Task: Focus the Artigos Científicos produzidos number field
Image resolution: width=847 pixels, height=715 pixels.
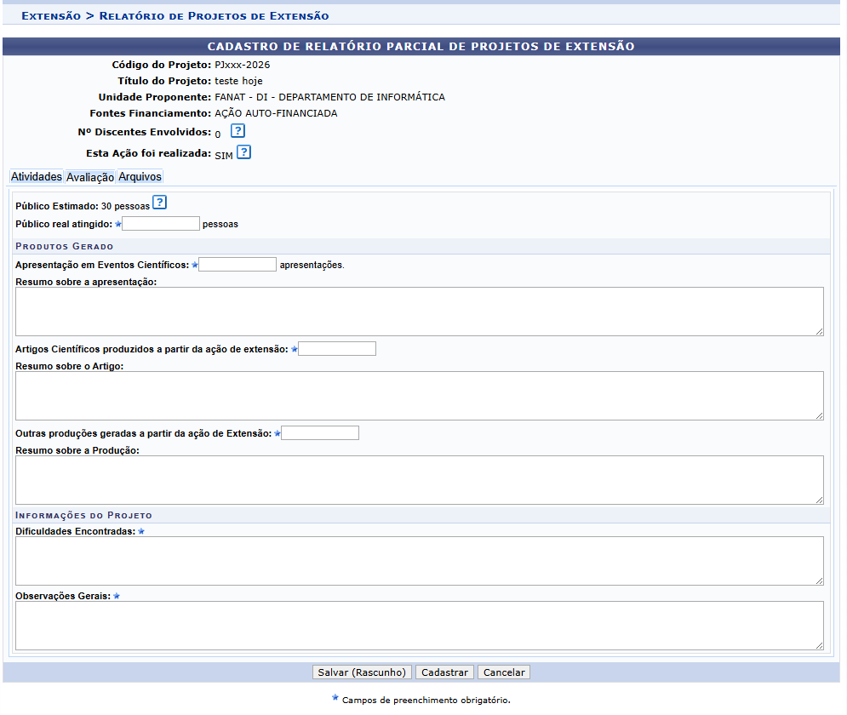Action: (337, 349)
